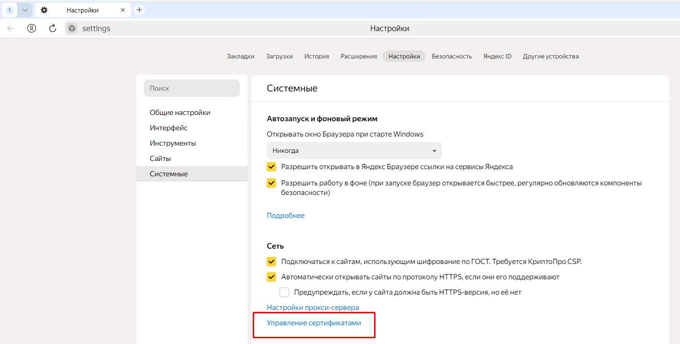Toggle ГОСТ encryption connection checkbox
This screenshot has width=680, height=344.
point(271,262)
